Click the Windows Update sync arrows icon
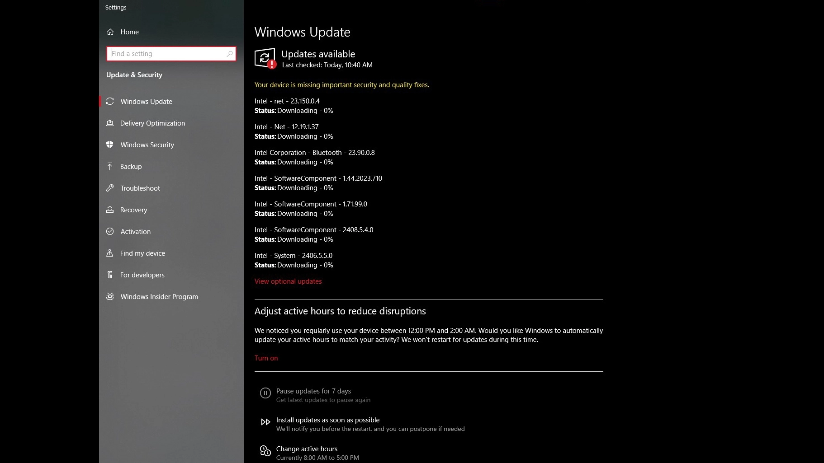The width and height of the screenshot is (824, 463). 110,101
